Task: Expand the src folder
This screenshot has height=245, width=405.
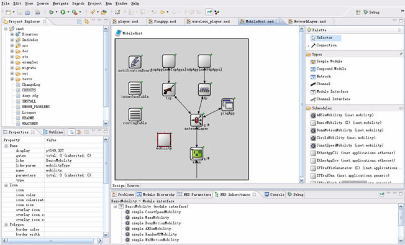Action: coord(12,45)
